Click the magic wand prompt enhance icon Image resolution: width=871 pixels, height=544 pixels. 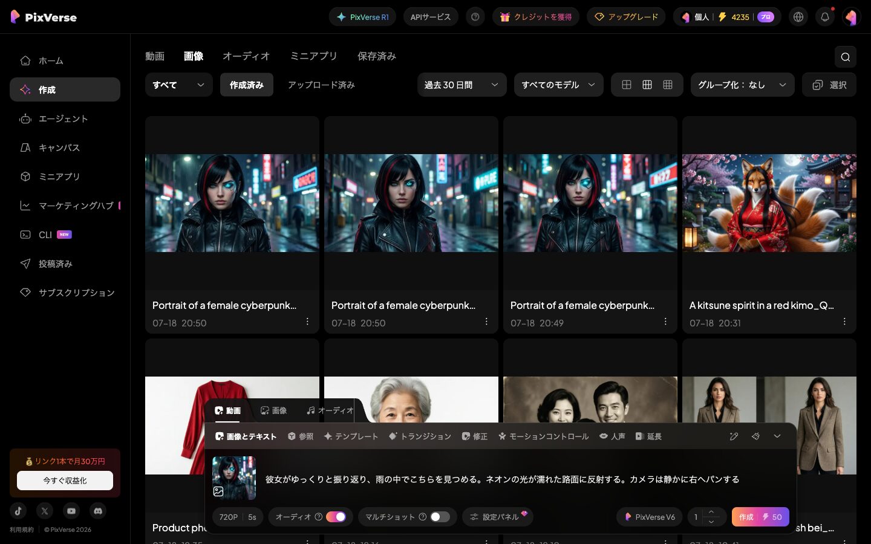pyautogui.click(x=734, y=436)
